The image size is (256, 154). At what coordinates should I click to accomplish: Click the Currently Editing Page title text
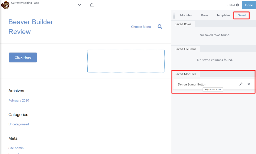coord(25,3)
